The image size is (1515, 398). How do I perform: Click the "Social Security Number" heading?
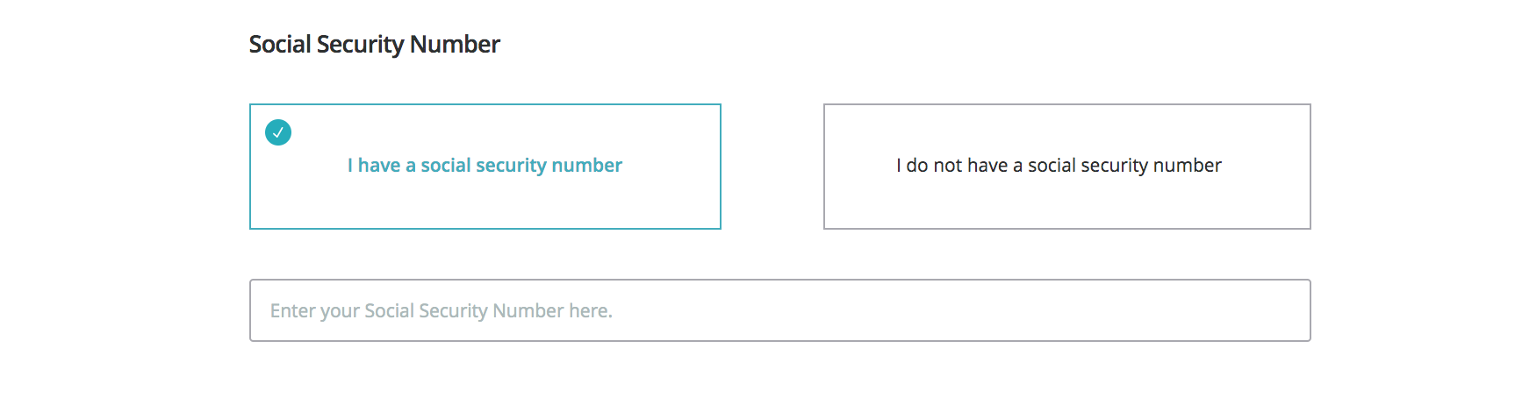(374, 44)
